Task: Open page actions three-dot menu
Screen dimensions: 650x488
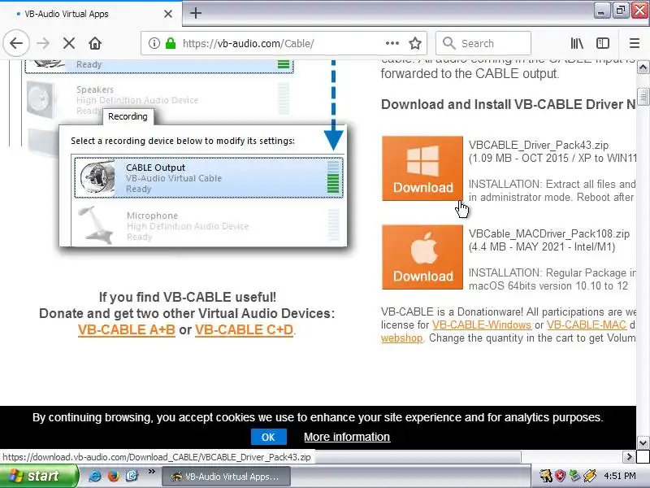Action: pos(392,43)
